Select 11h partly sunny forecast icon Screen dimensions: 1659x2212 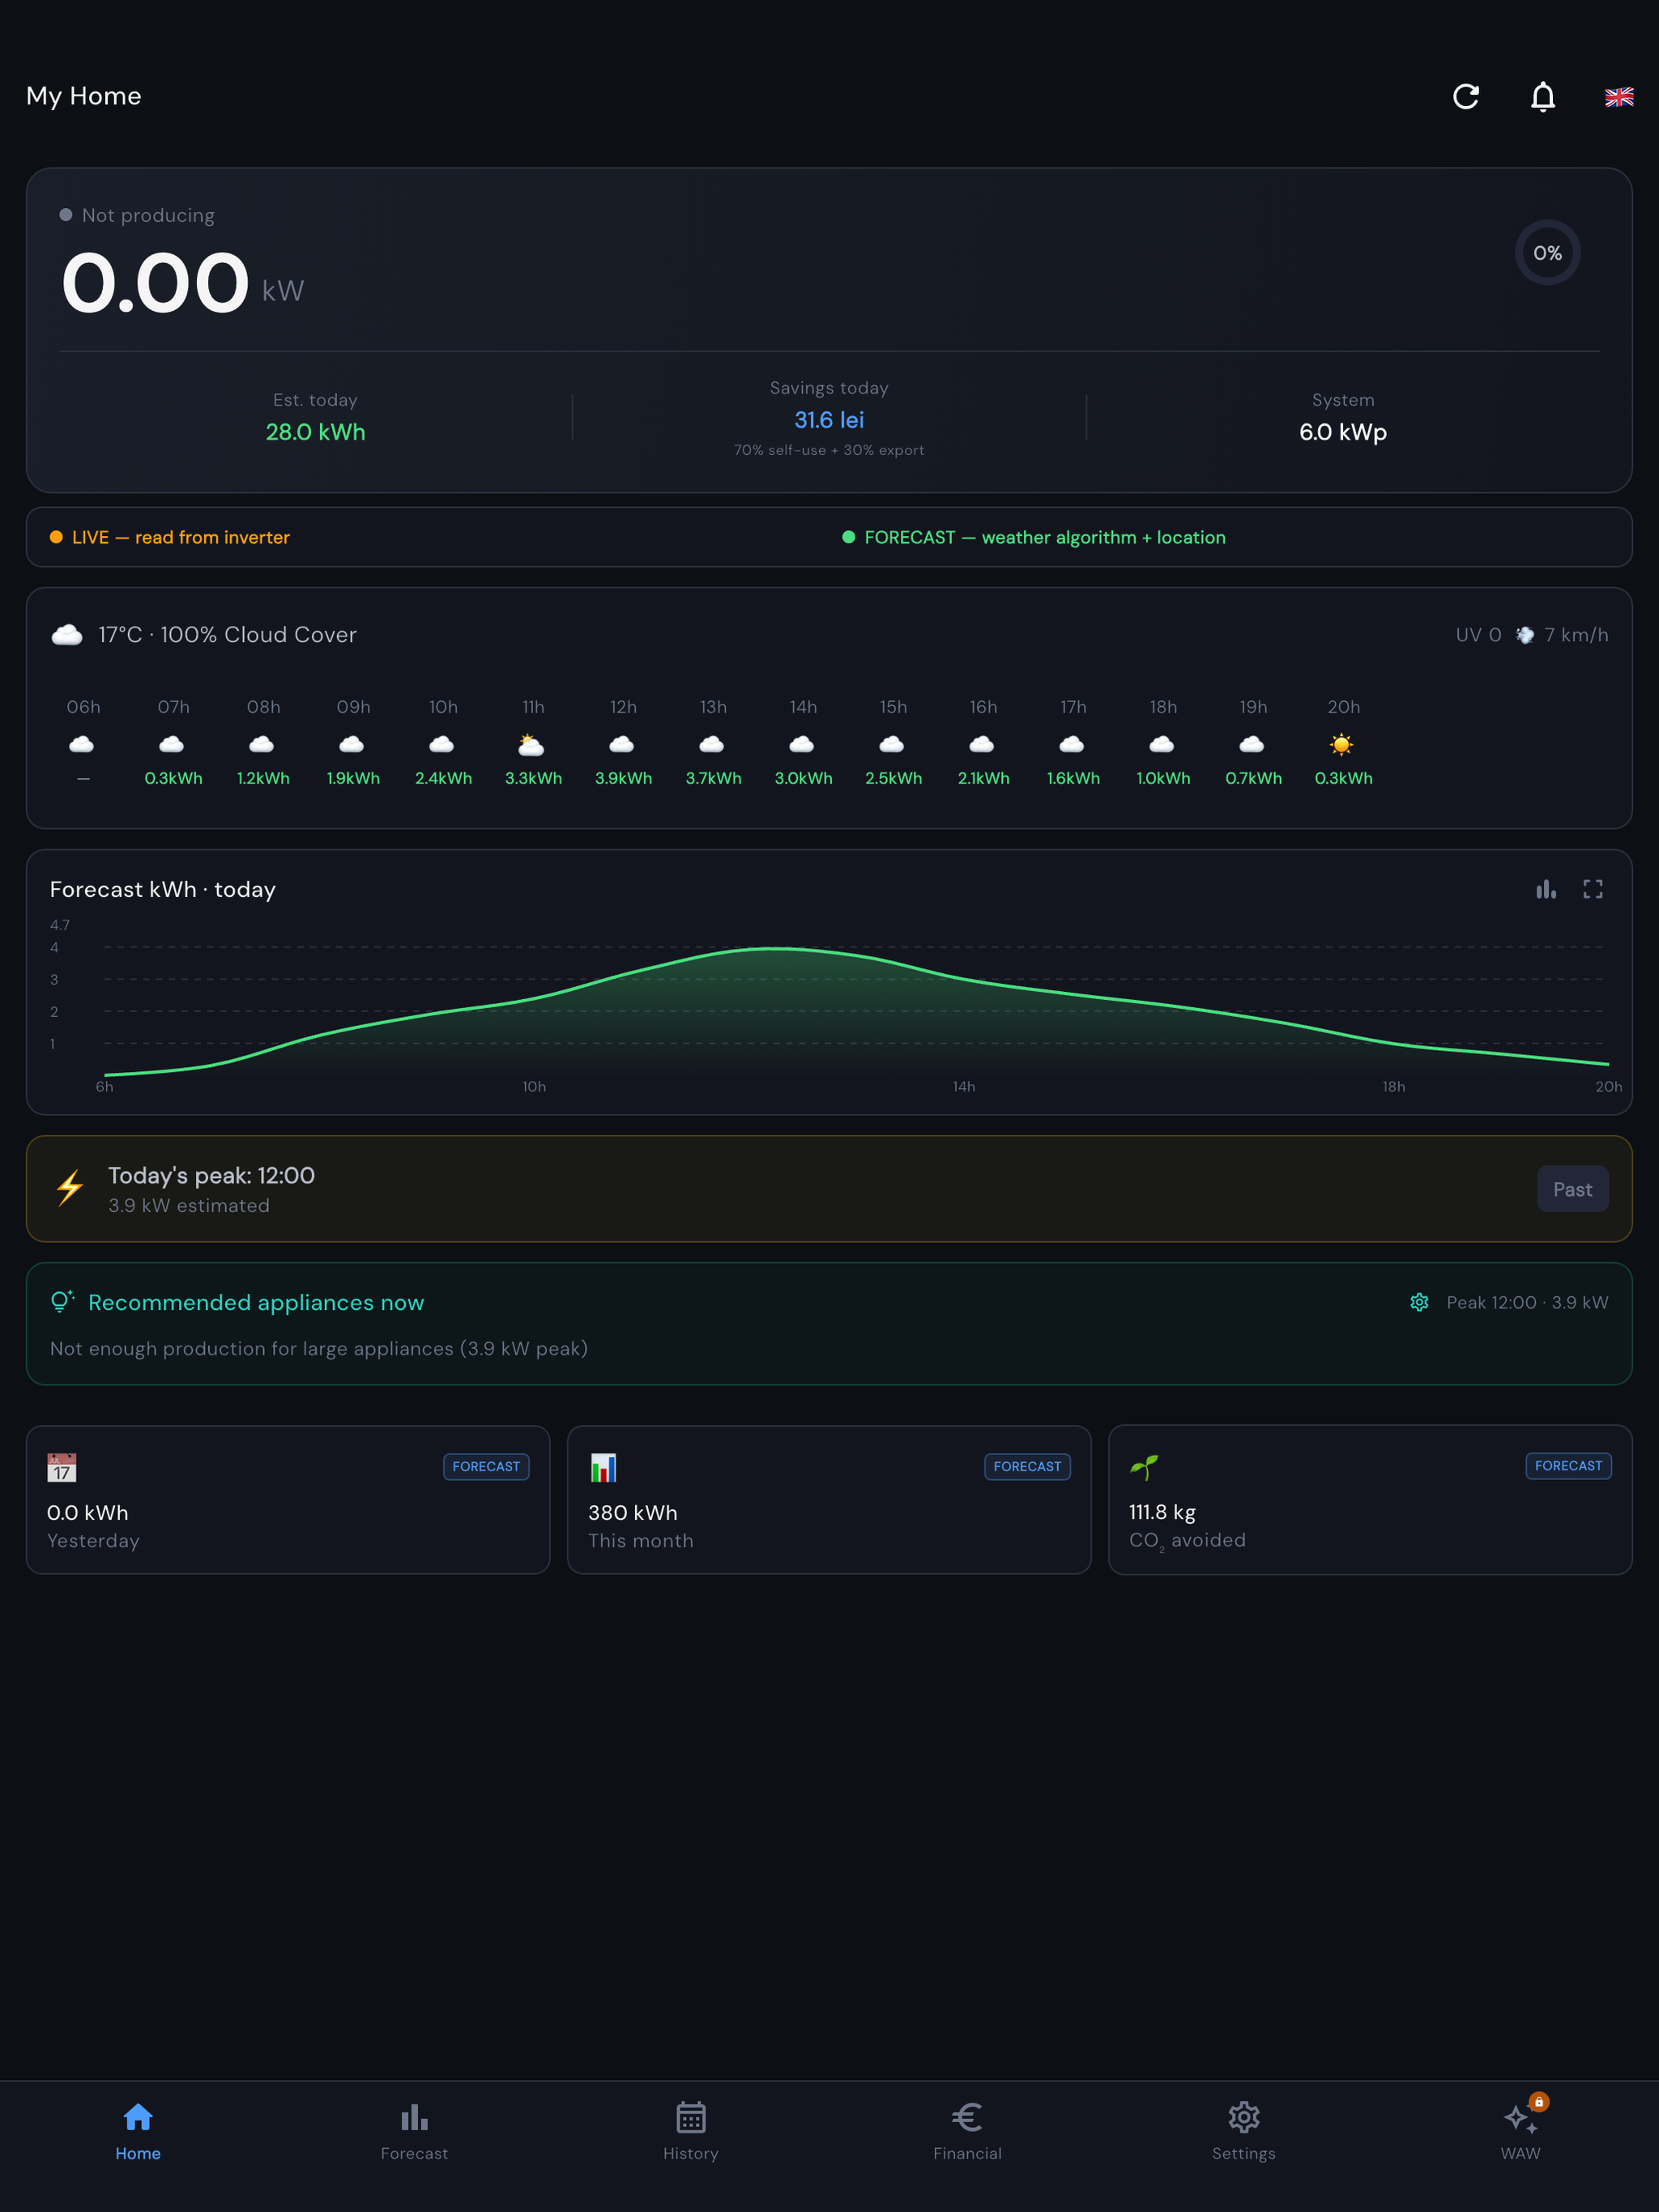531,744
